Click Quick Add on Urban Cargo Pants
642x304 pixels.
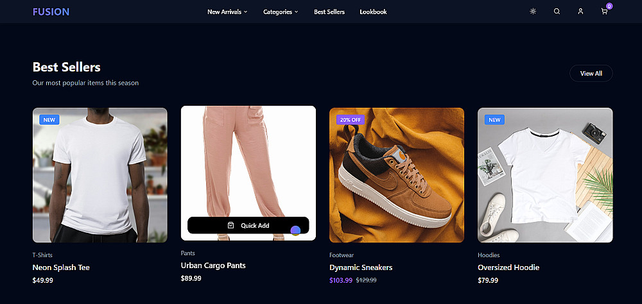pyautogui.click(x=248, y=226)
